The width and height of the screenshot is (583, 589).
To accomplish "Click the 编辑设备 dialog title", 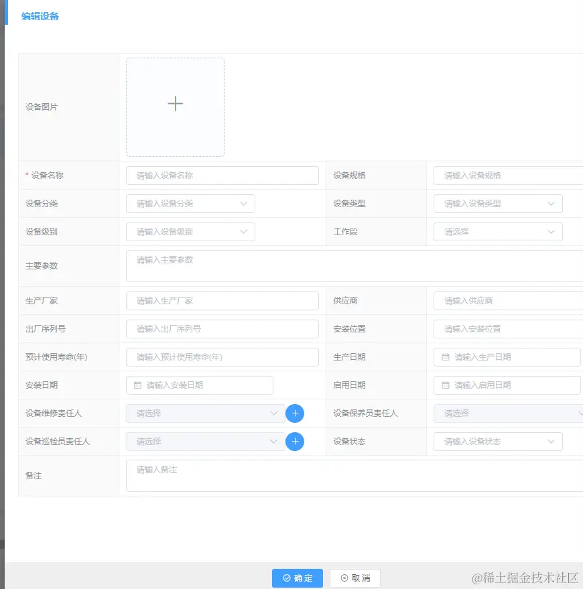I will 40,16.
